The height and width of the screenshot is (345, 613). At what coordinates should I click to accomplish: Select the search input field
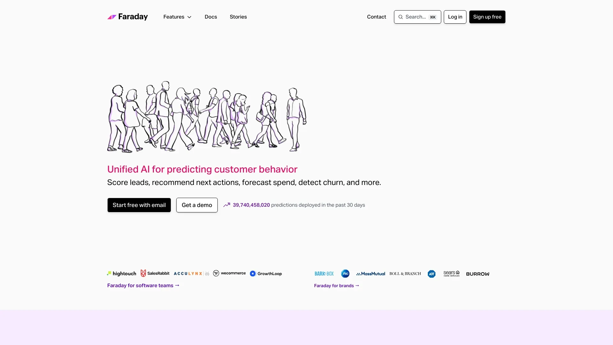tap(417, 17)
